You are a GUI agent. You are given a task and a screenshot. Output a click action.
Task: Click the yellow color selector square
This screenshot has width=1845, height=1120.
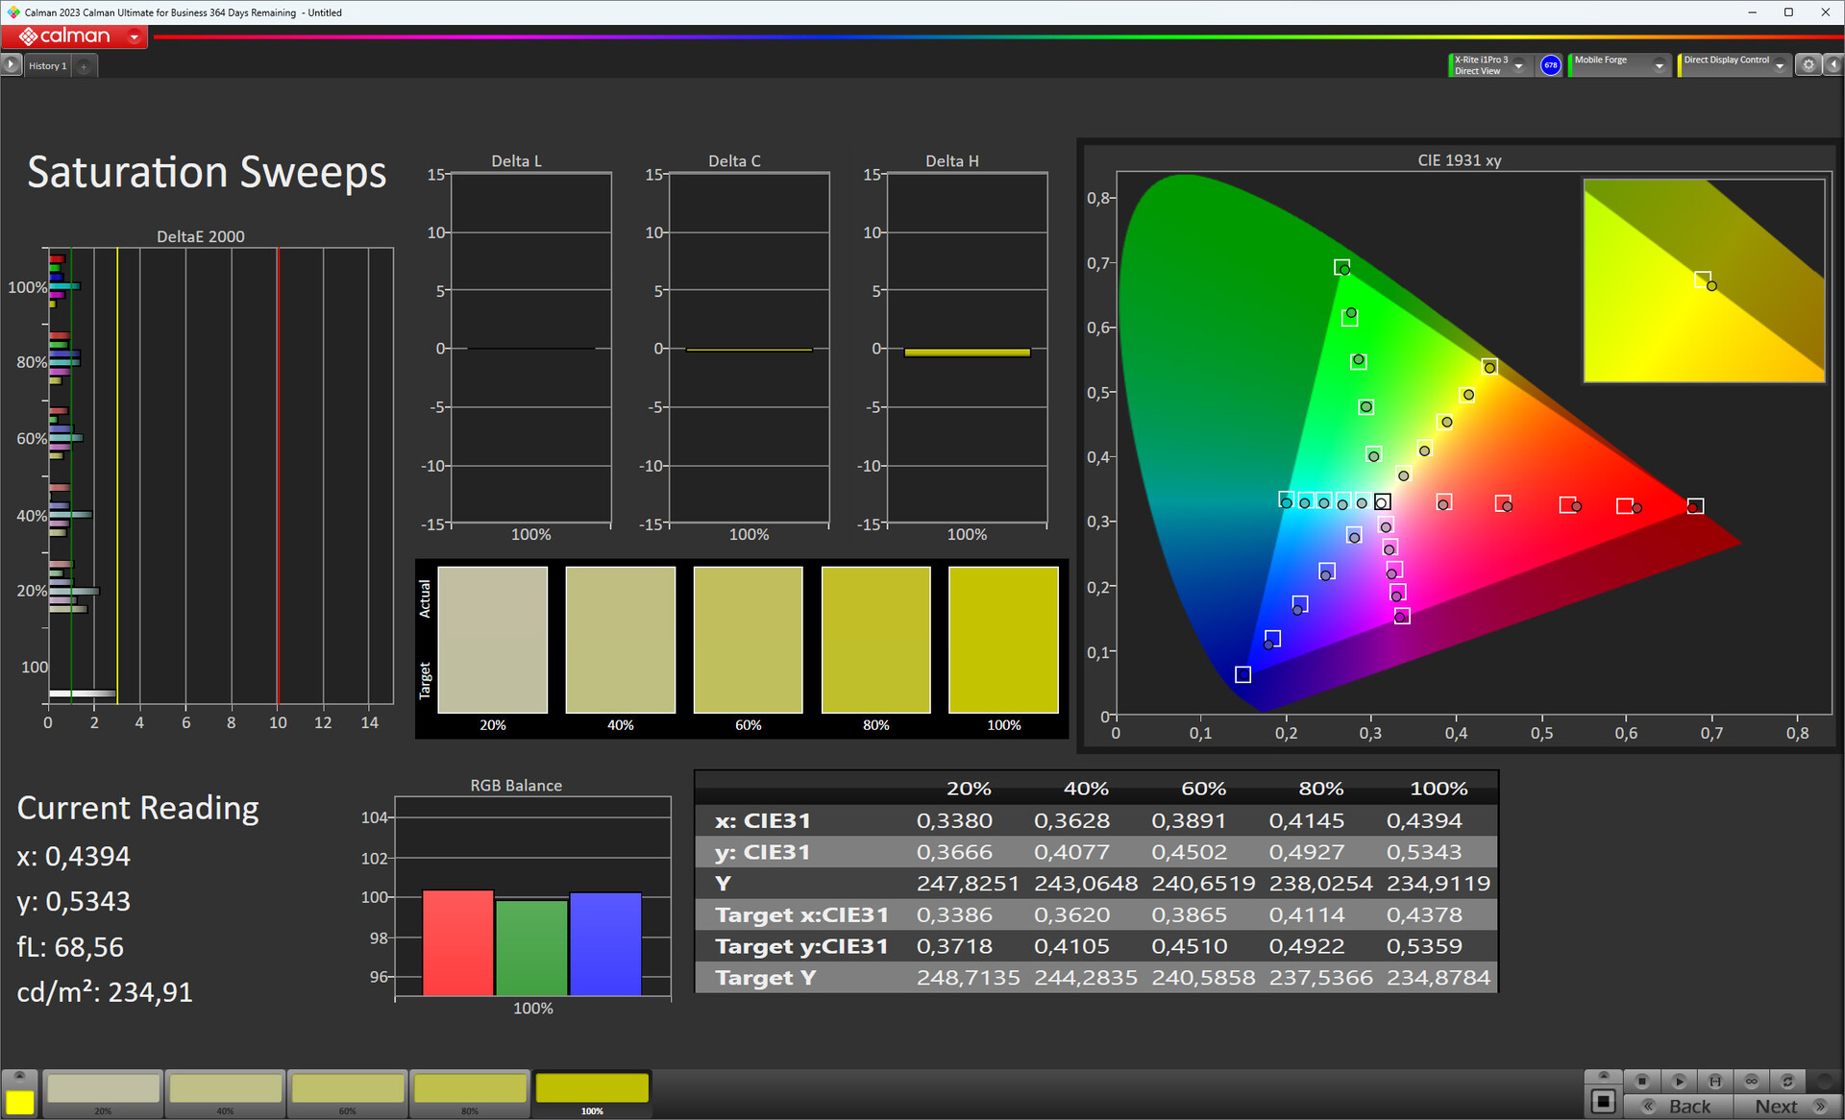(19, 1102)
